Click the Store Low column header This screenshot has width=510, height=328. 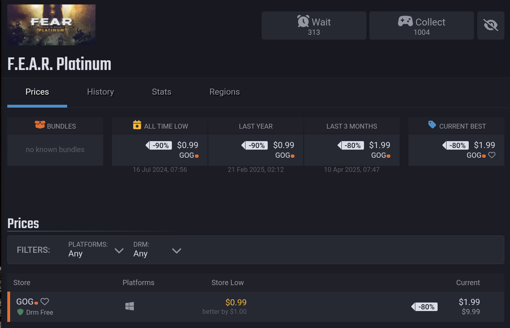pyautogui.click(x=227, y=283)
